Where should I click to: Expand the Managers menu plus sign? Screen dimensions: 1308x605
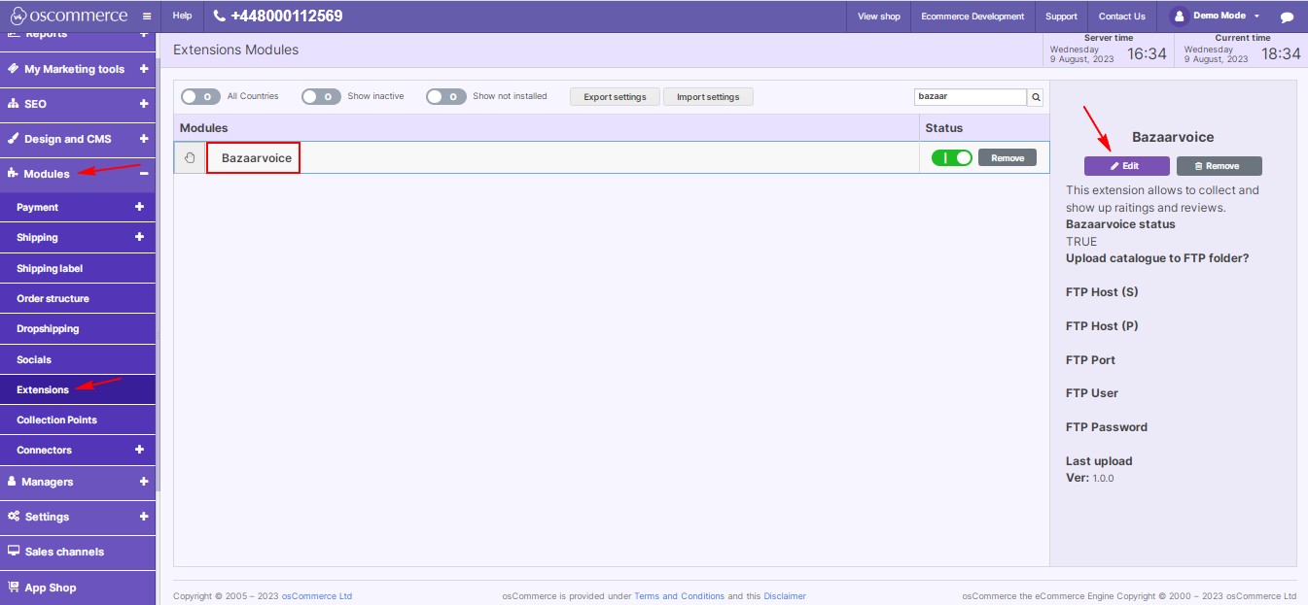coord(144,481)
